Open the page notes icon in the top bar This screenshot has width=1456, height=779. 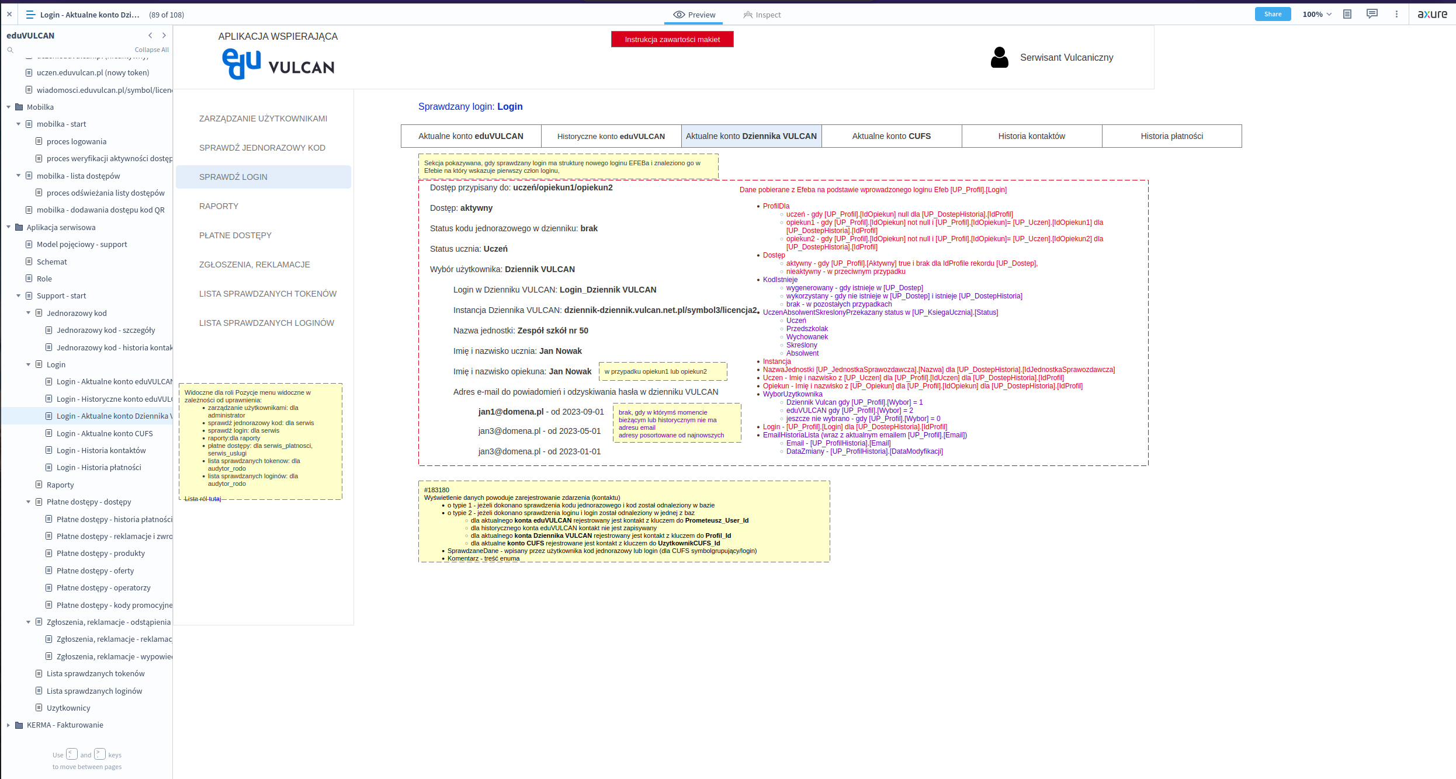1347,15
